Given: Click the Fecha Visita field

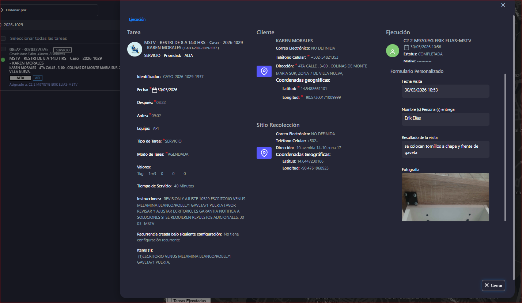Looking at the screenshot, I should (445, 90).
